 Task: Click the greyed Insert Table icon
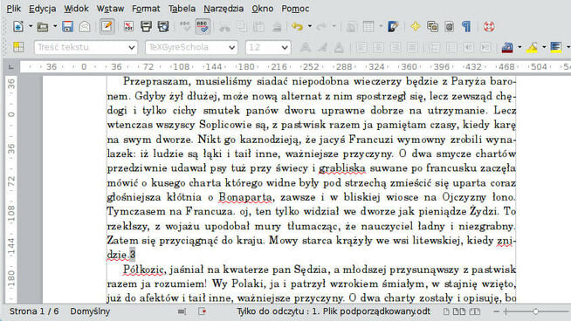coord(368,26)
